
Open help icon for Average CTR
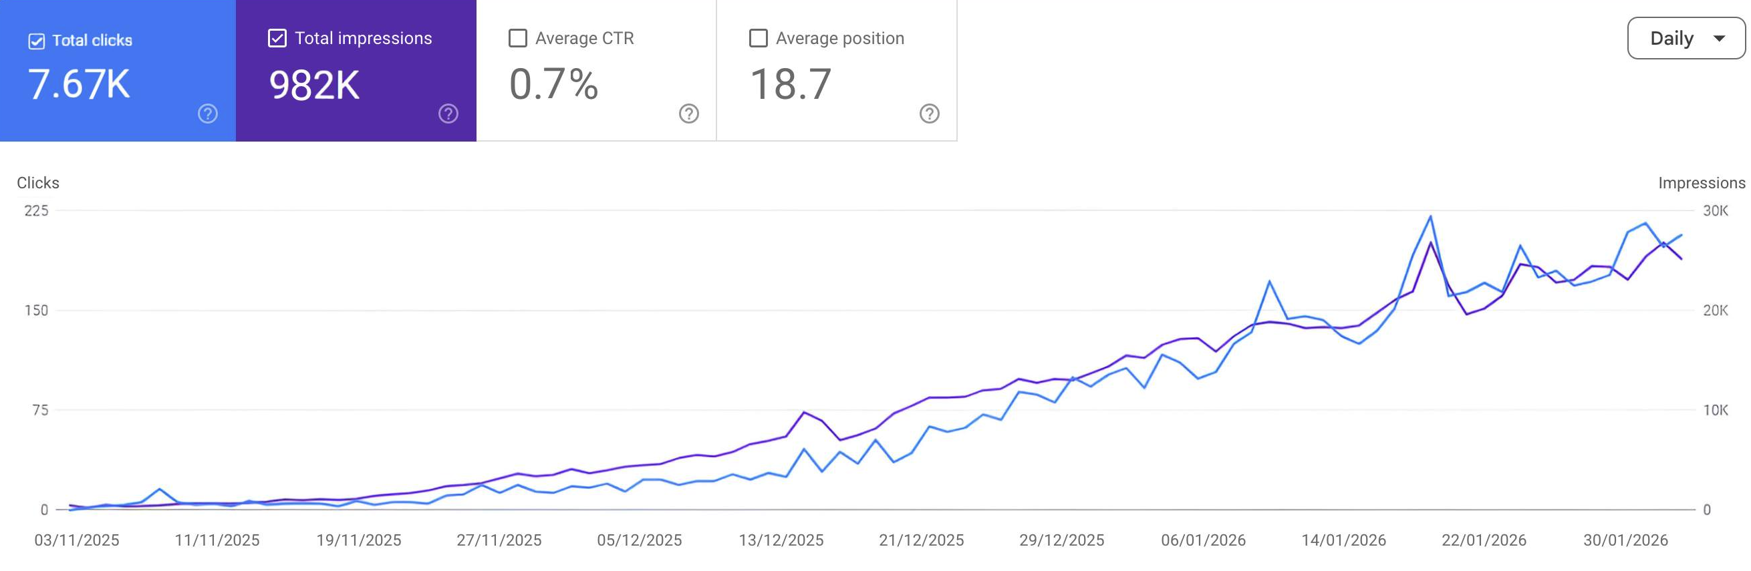(x=688, y=114)
